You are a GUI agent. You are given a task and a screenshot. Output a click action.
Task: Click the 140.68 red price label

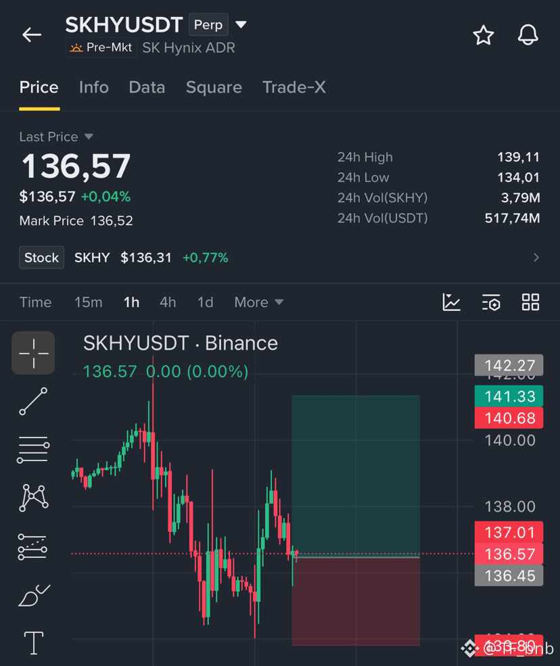(509, 418)
